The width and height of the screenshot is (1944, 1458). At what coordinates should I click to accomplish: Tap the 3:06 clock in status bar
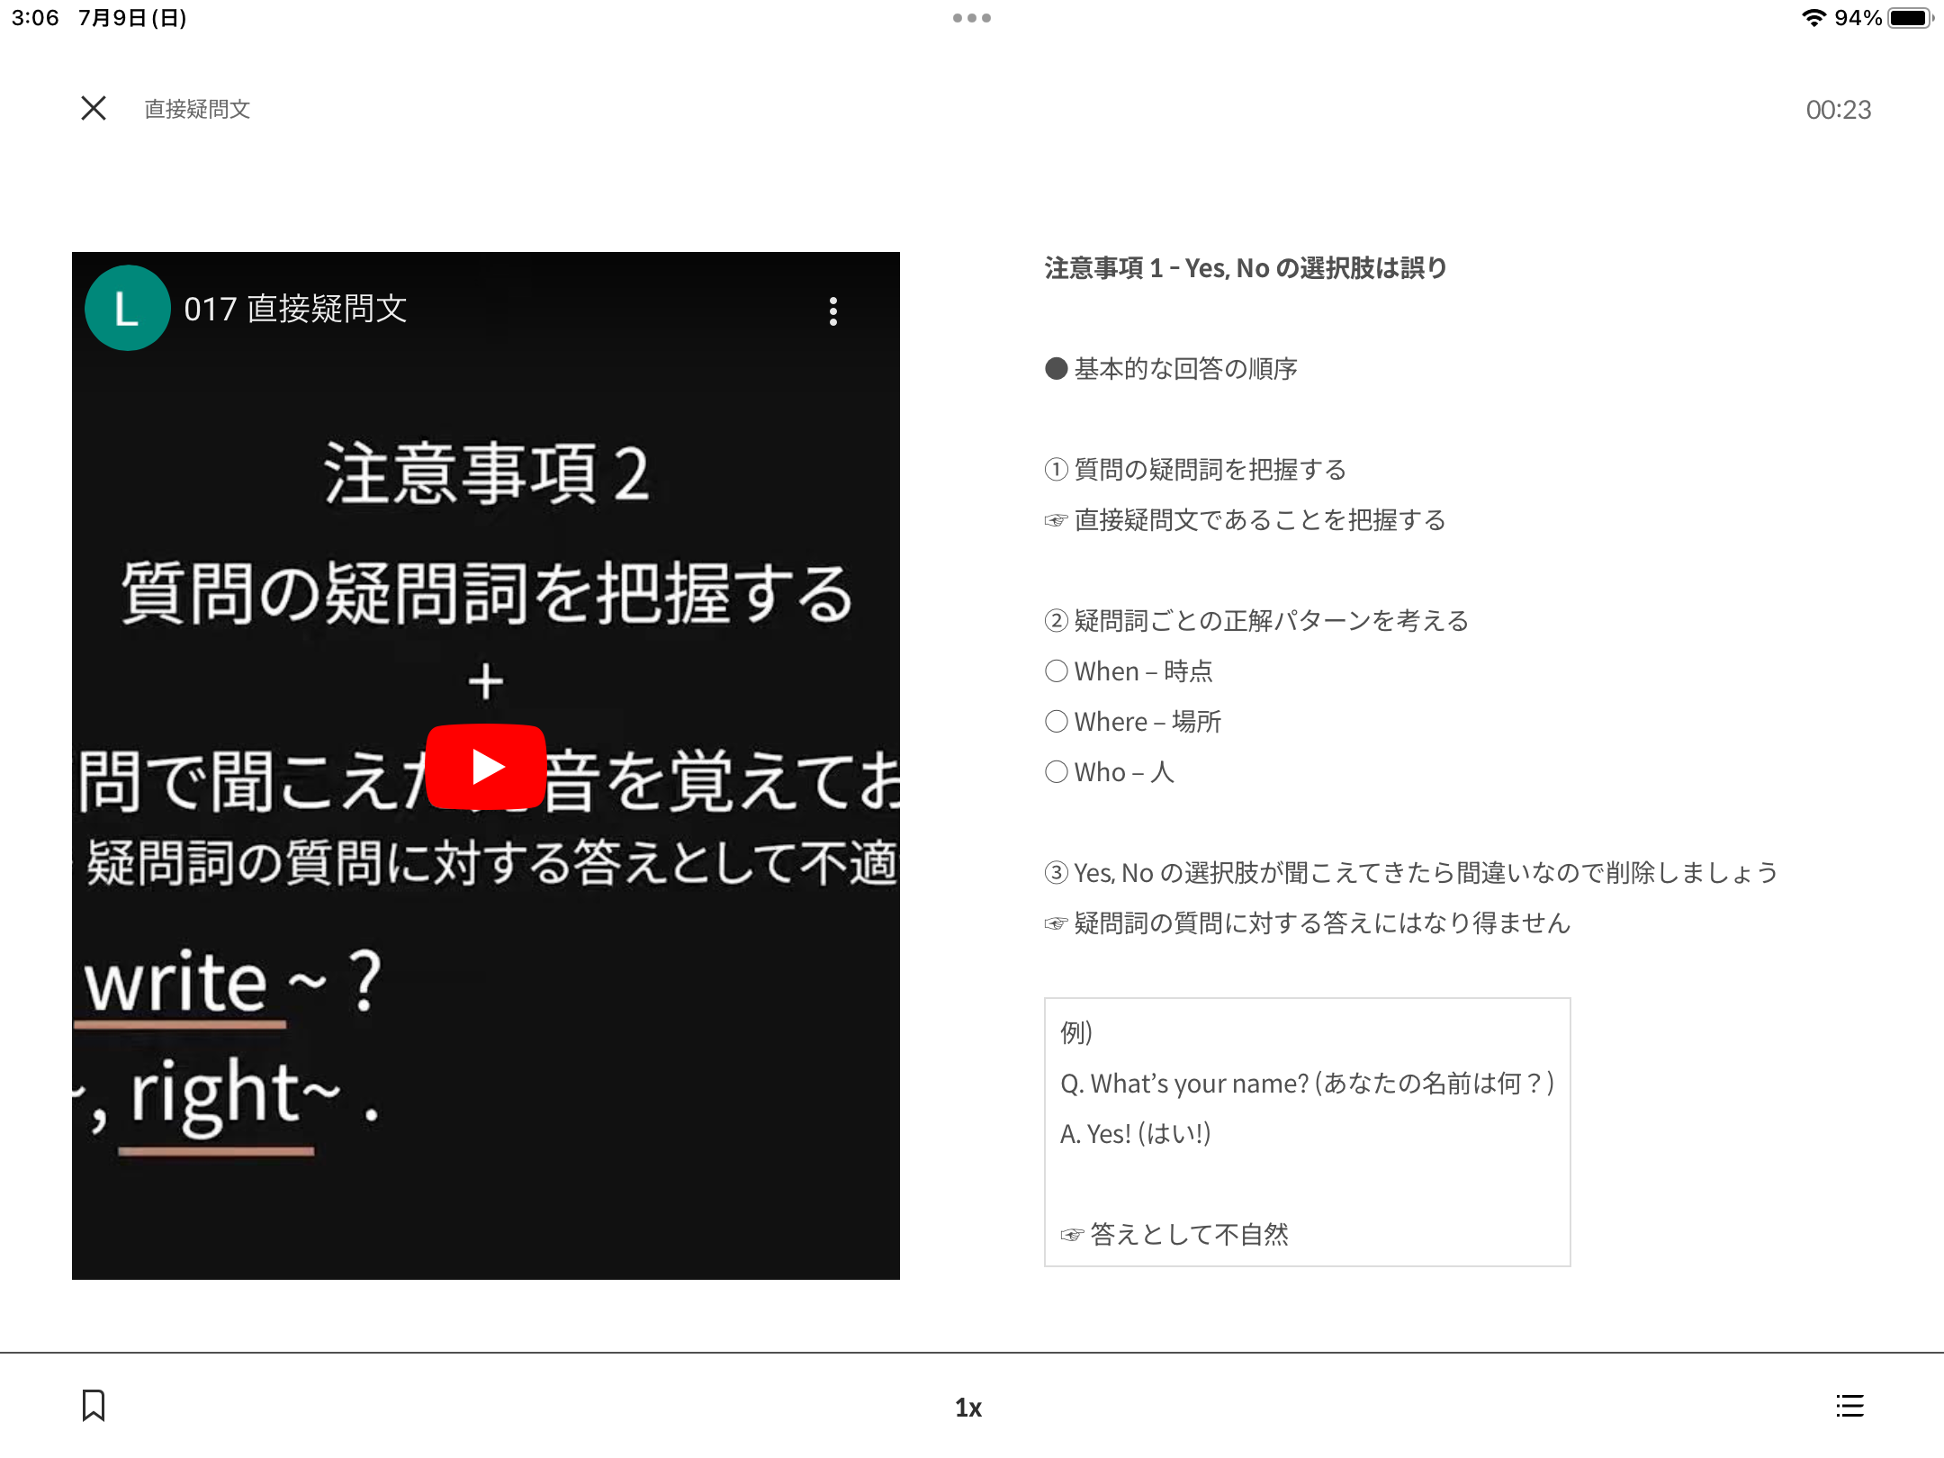[35, 18]
